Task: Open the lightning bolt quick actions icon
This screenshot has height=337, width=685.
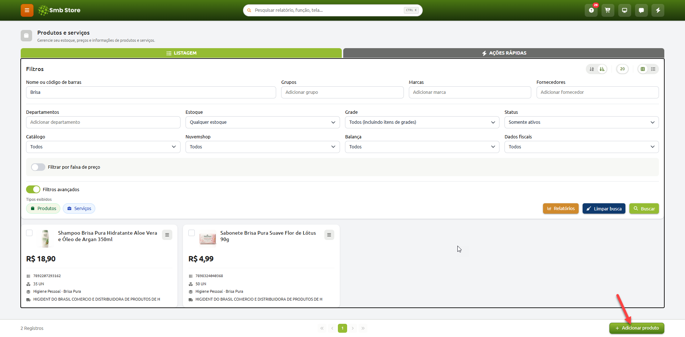Action: (658, 10)
